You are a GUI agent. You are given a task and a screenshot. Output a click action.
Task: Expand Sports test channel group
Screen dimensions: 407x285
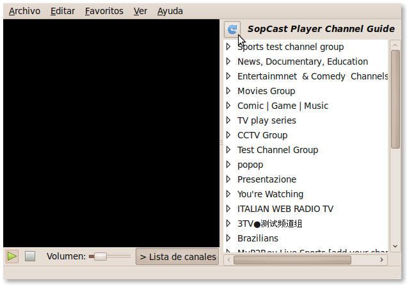click(228, 47)
